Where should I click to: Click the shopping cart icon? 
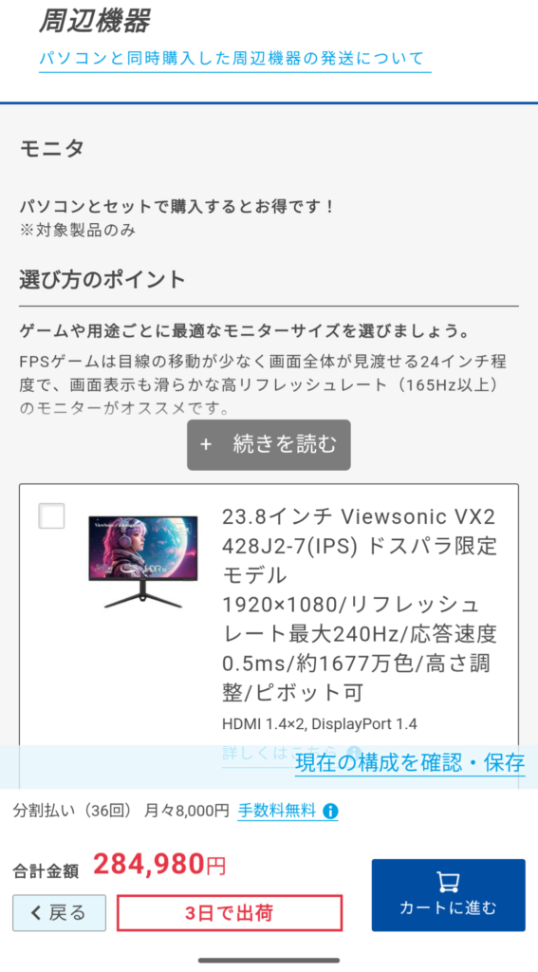[448, 881]
